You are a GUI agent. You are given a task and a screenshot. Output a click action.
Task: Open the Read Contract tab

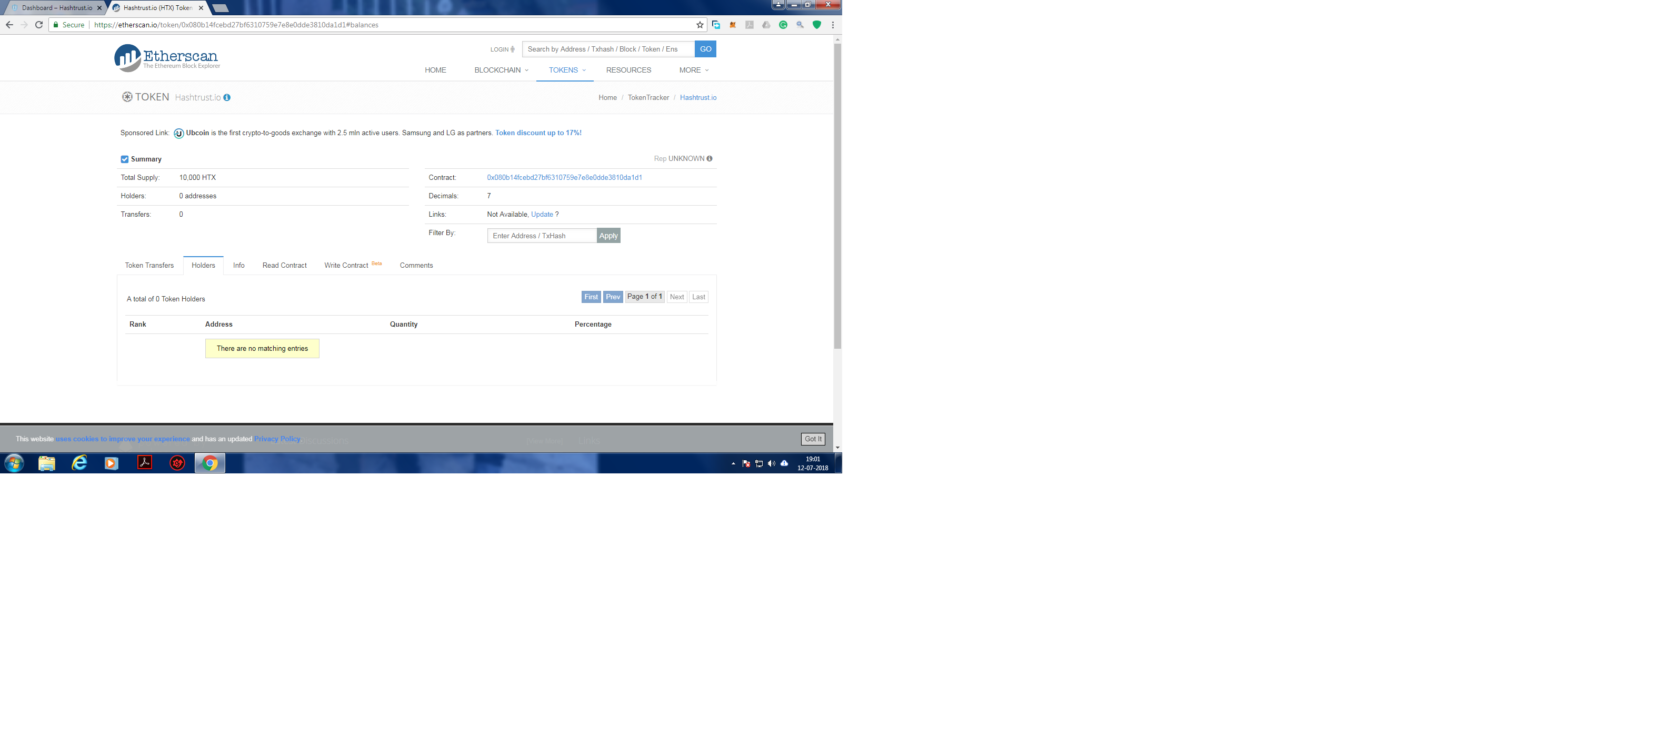point(284,266)
